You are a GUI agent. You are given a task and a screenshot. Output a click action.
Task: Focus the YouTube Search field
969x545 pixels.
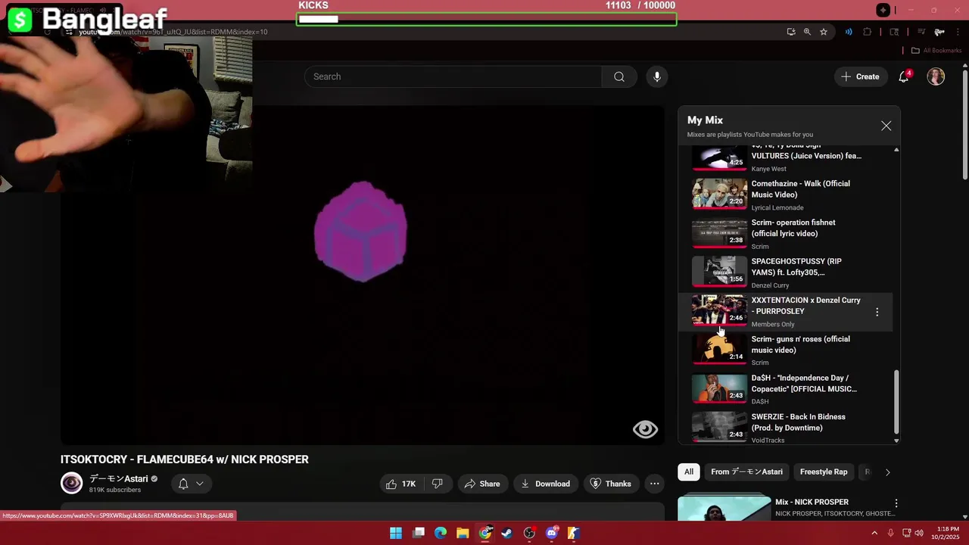(x=453, y=76)
